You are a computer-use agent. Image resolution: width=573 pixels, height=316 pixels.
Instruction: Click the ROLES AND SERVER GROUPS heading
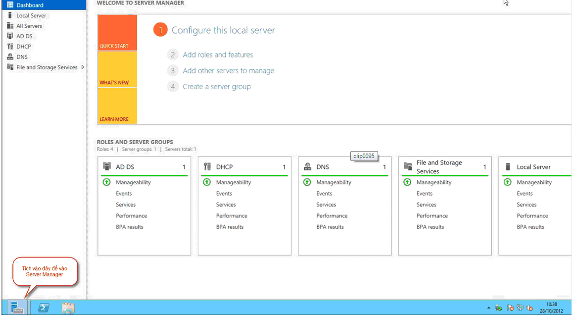[135, 142]
